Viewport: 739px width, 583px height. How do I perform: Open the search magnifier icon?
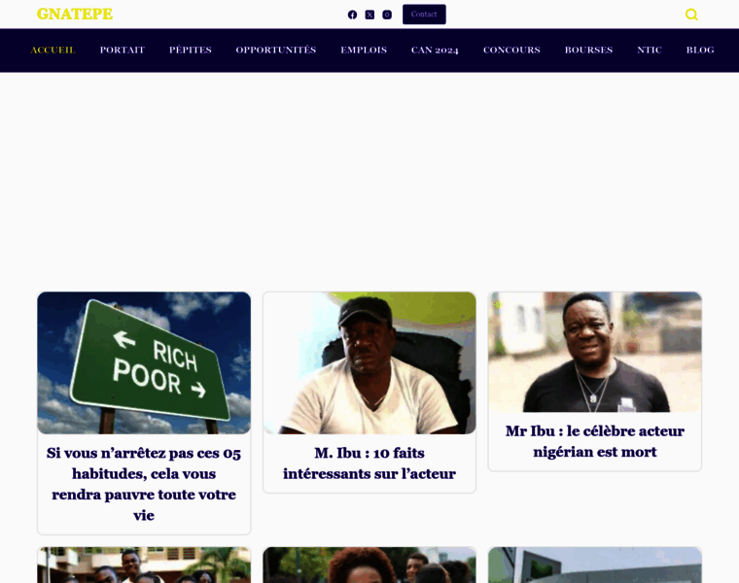(x=691, y=15)
